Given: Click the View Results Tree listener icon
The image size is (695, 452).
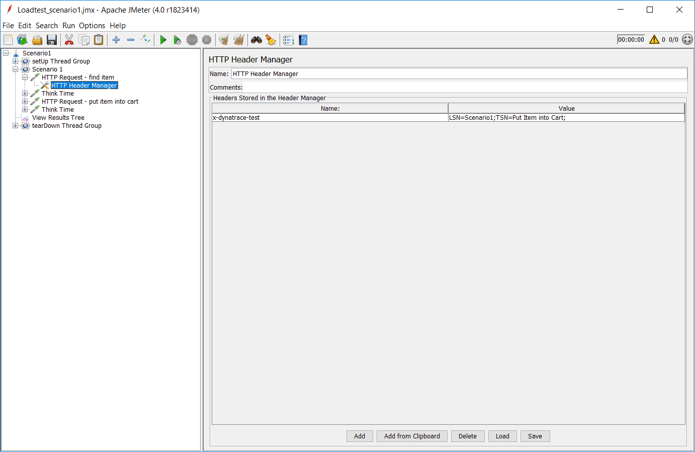Looking at the screenshot, I should [26, 118].
